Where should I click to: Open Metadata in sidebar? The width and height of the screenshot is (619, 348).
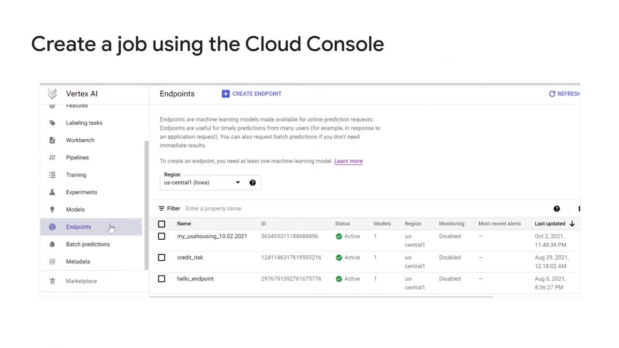[x=78, y=261]
